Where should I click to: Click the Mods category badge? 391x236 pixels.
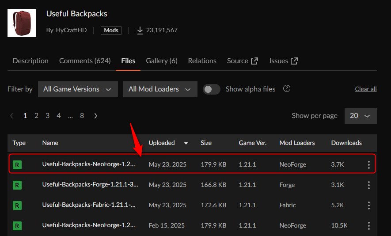point(111,30)
